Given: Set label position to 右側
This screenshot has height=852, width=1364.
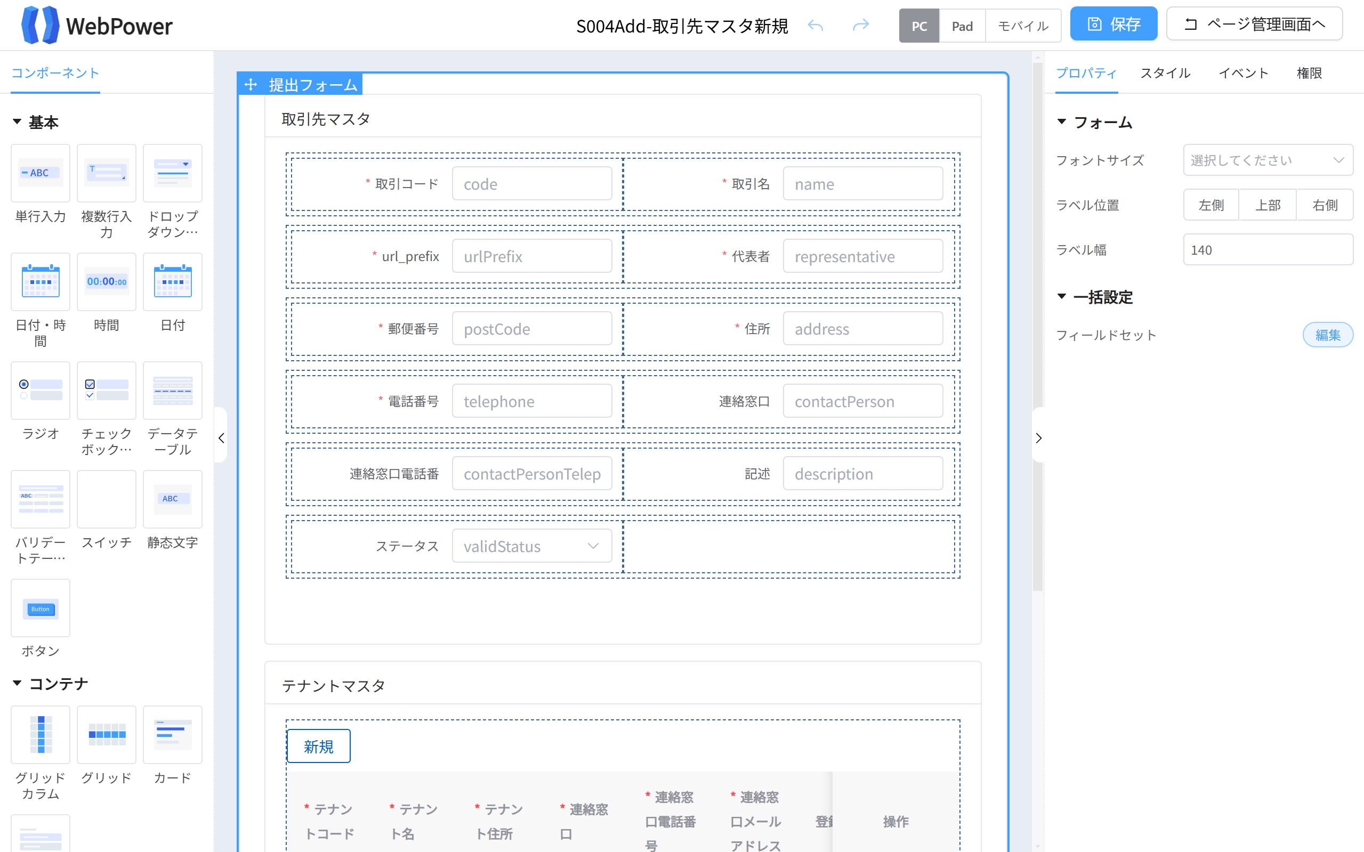Looking at the screenshot, I should pyautogui.click(x=1325, y=205).
